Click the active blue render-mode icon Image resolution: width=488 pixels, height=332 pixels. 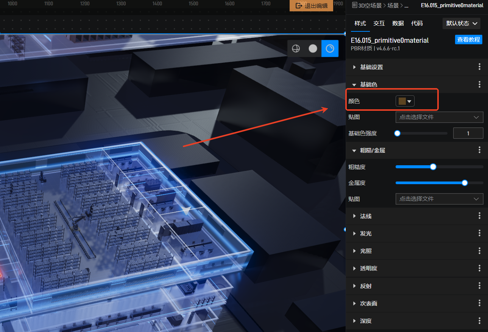point(330,48)
